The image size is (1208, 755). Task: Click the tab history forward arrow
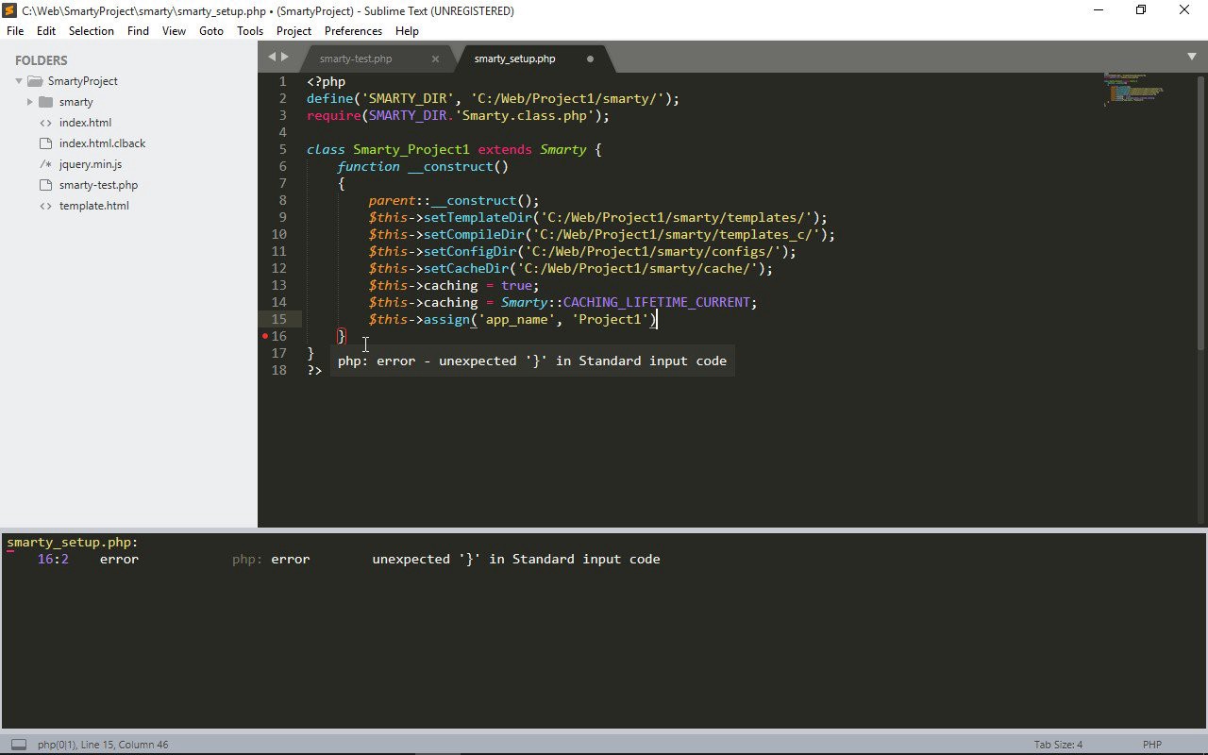[x=285, y=58]
